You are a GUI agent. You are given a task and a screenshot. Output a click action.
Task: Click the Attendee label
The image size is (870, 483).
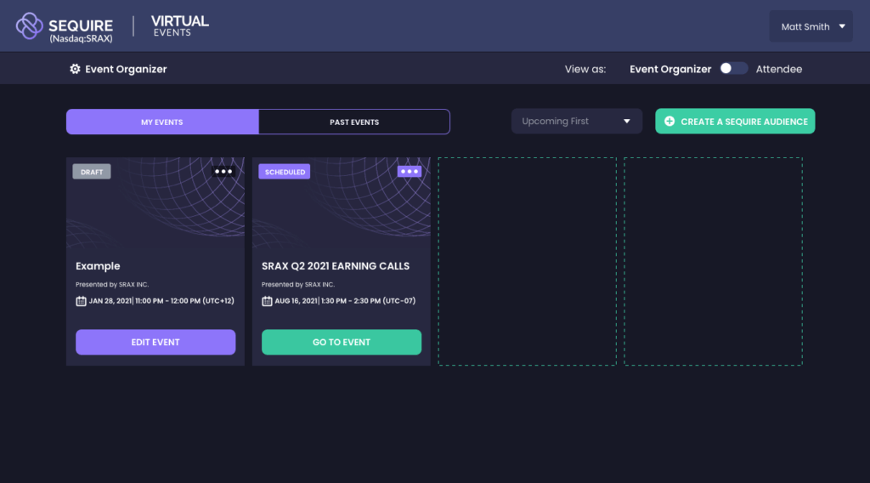pyautogui.click(x=779, y=69)
